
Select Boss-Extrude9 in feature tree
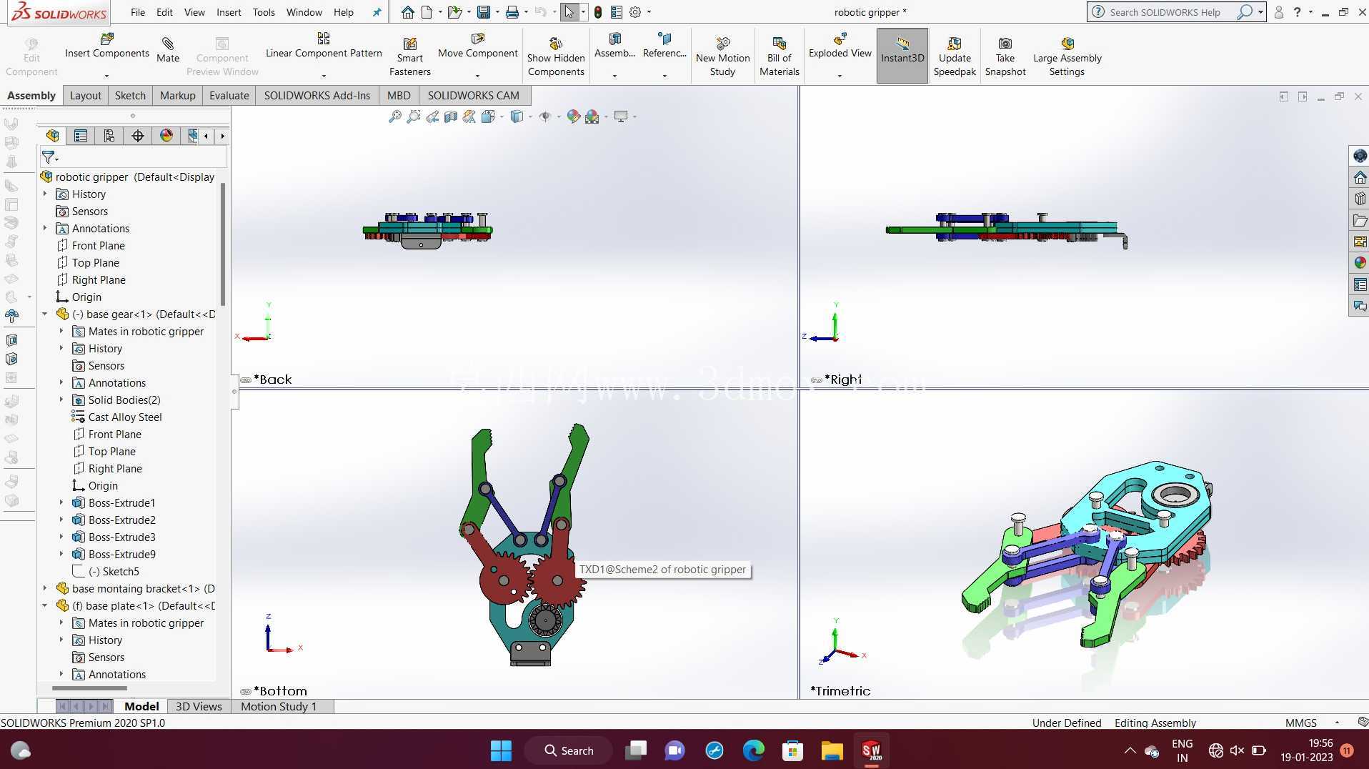click(121, 554)
